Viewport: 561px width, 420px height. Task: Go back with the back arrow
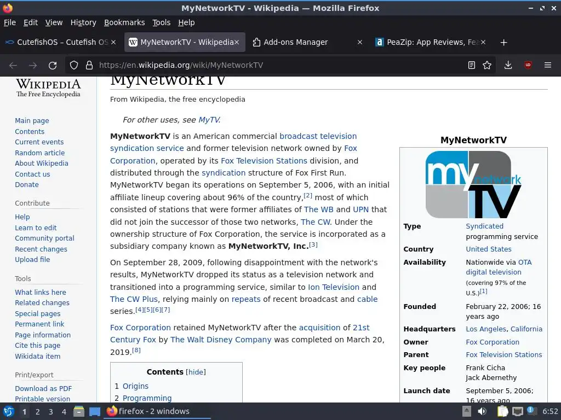(13, 66)
